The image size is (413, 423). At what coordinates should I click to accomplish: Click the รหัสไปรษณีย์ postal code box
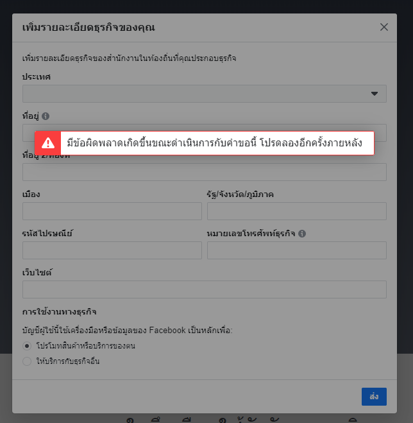tap(112, 250)
